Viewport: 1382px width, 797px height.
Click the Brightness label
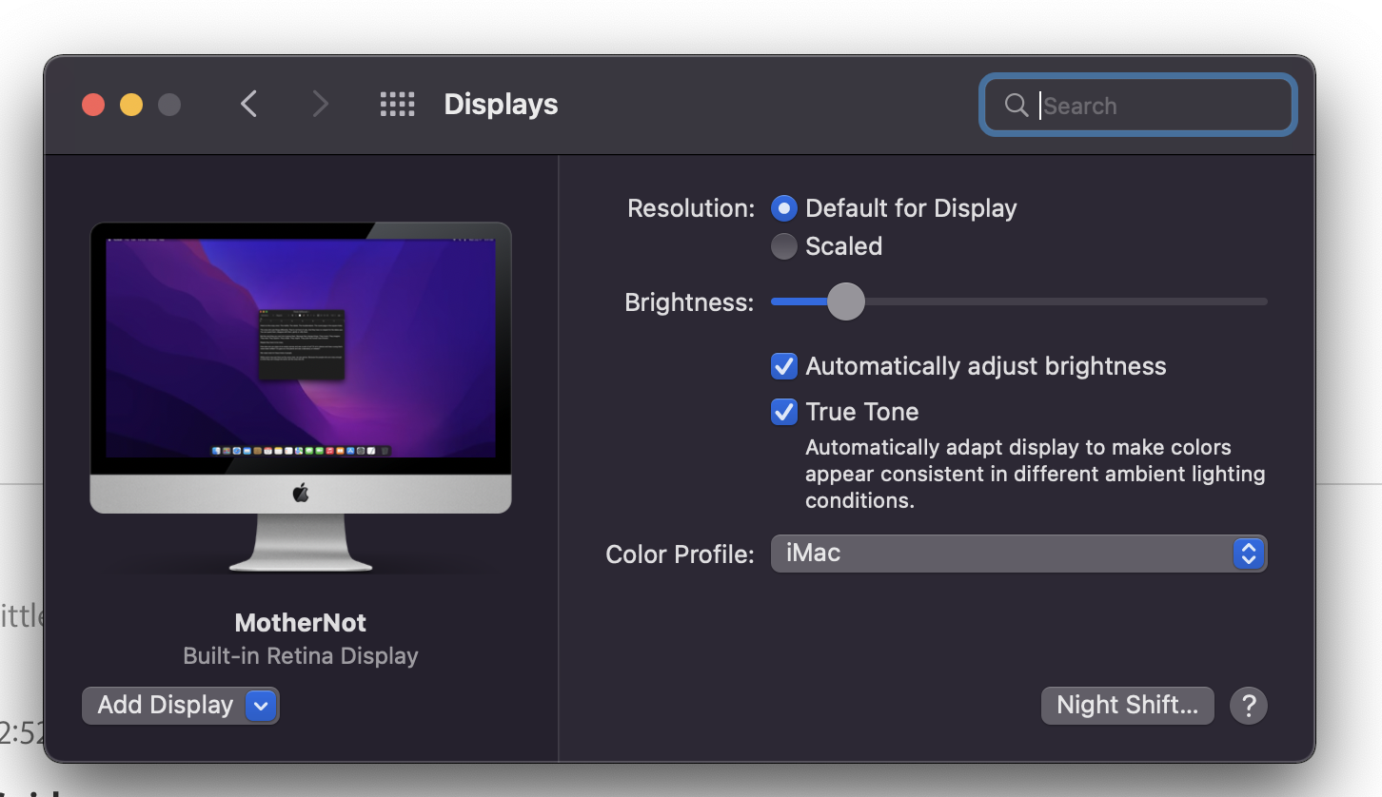pyautogui.click(x=689, y=302)
